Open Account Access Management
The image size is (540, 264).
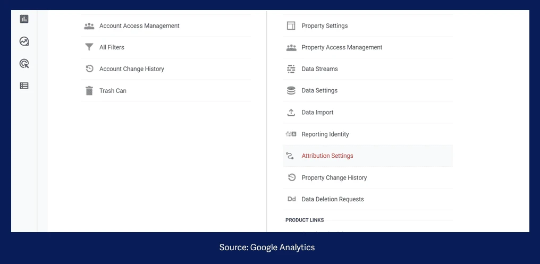(139, 26)
